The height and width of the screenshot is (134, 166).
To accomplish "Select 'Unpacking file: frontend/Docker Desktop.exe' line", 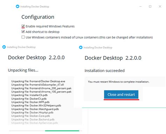I will pyautogui.click(x=38, y=81).
